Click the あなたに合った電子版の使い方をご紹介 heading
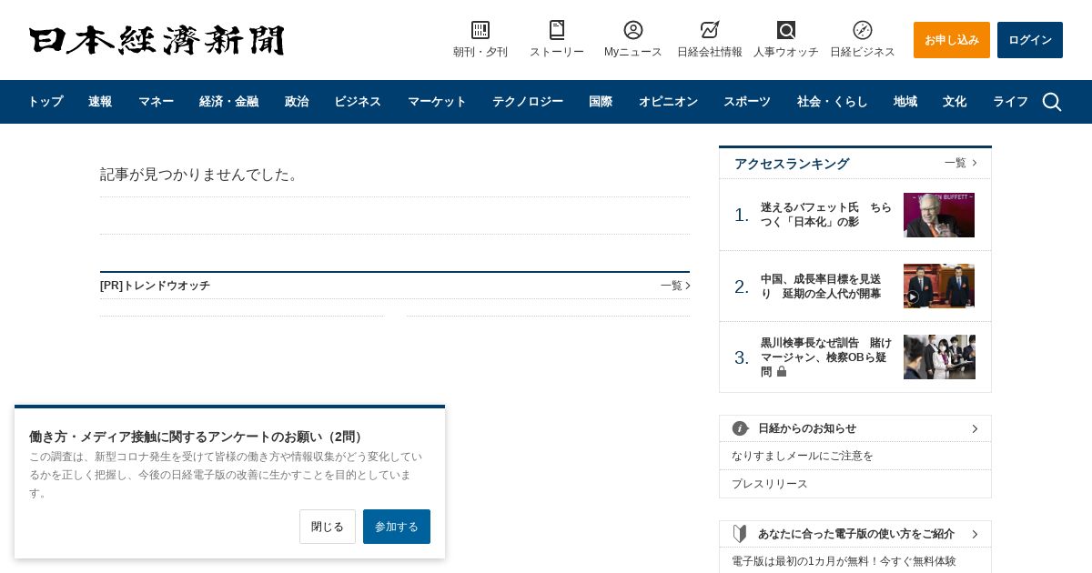Screen dimensions: 1092x573 [x=856, y=534]
